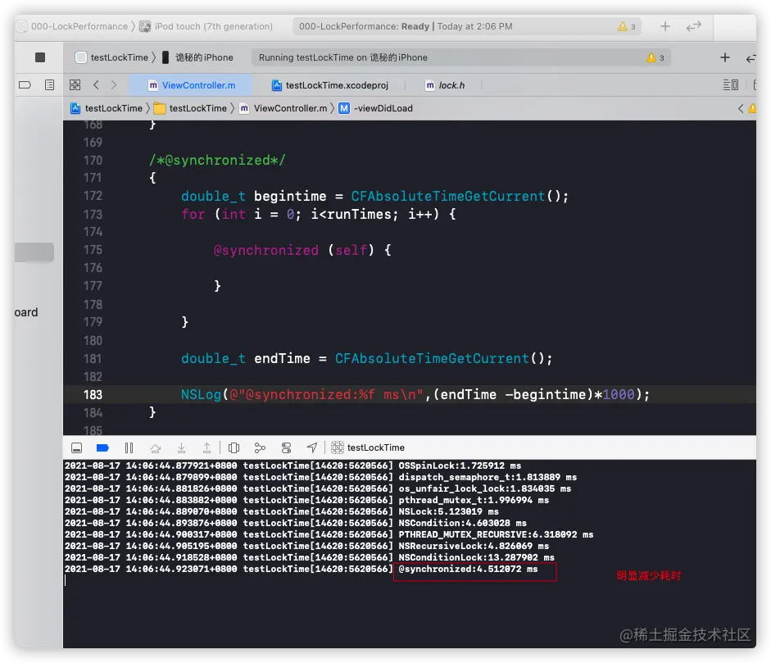The height and width of the screenshot is (663, 771).
Task: Open the ViewController.m breadcrumb
Action: click(283, 108)
